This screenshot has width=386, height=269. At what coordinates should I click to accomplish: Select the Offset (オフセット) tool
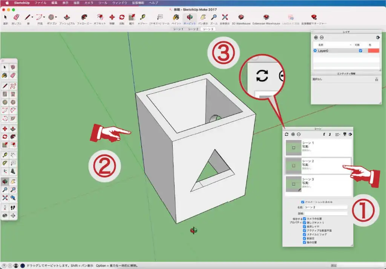pyautogui.click(x=100, y=17)
